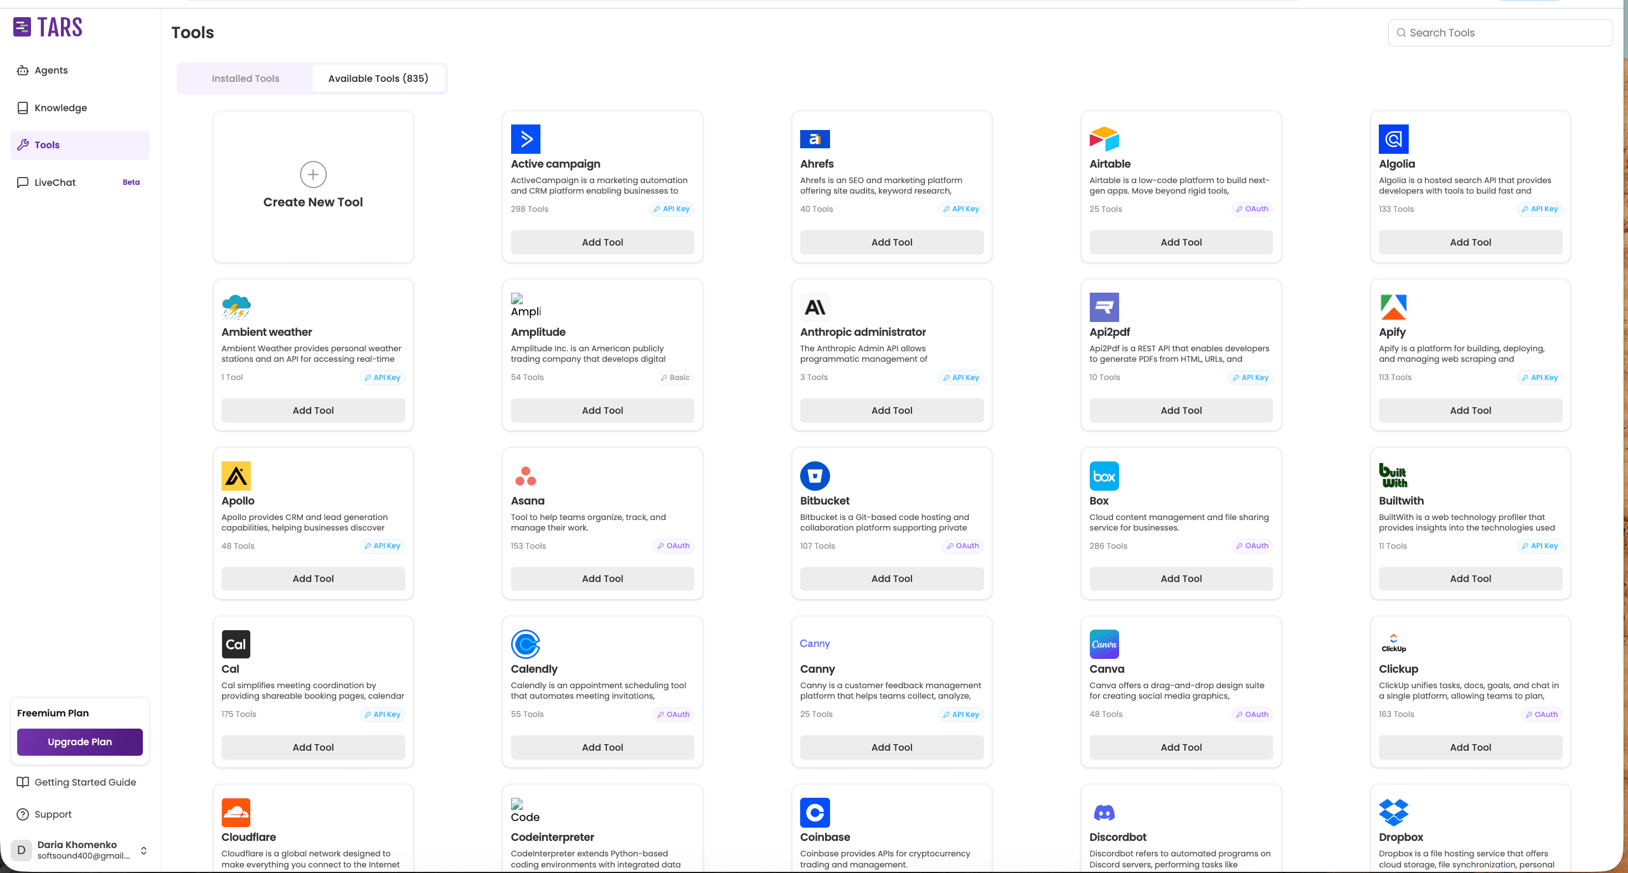The image size is (1628, 873).
Task: Add Tool for Canva
Action: pyautogui.click(x=1181, y=747)
